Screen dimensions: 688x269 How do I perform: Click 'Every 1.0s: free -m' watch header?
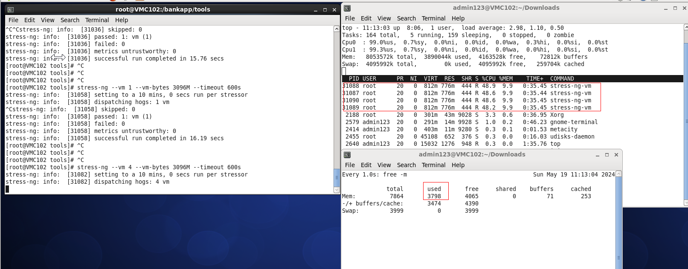point(374,174)
